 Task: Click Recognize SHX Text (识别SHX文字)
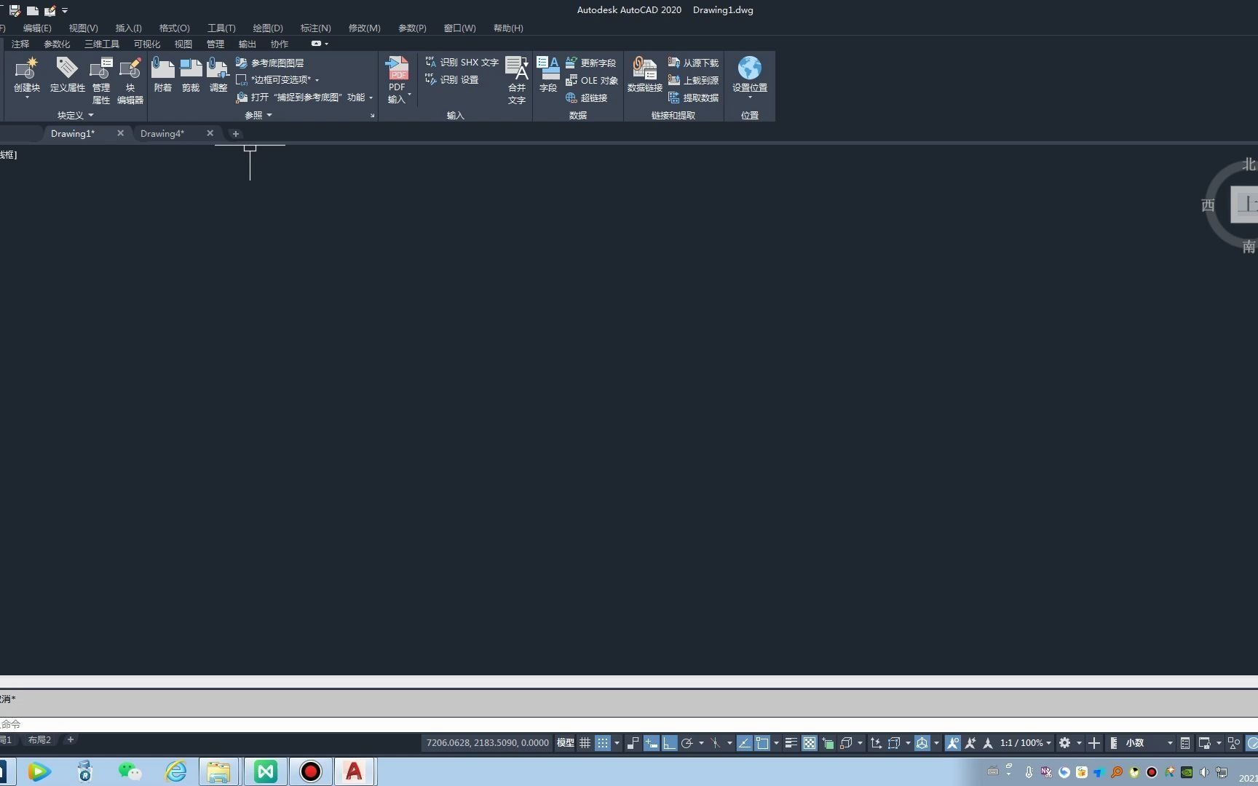(462, 63)
